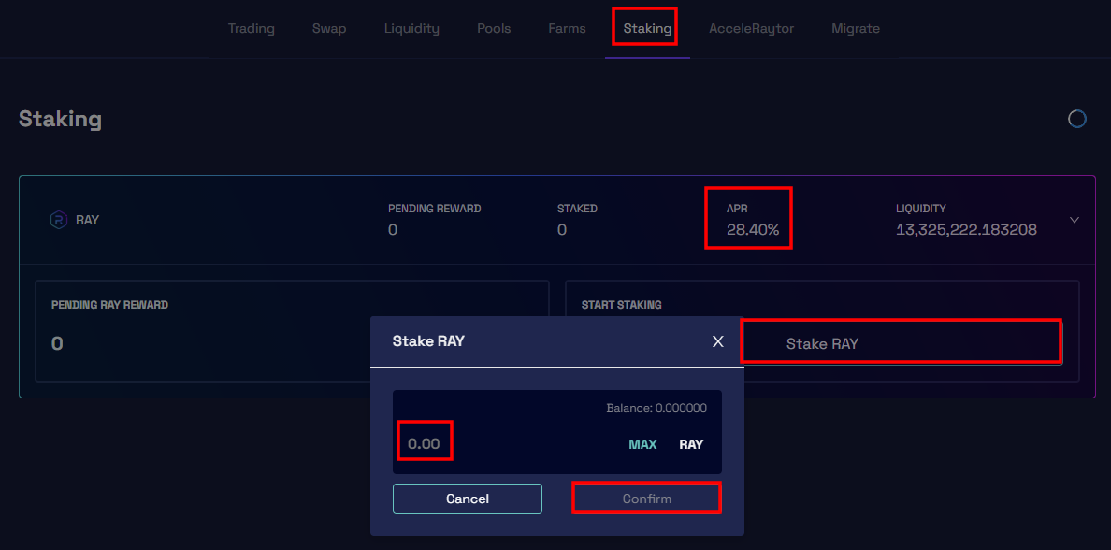1111x550 pixels.
Task: Click the STAKED column label
Action: pos(577,209)
